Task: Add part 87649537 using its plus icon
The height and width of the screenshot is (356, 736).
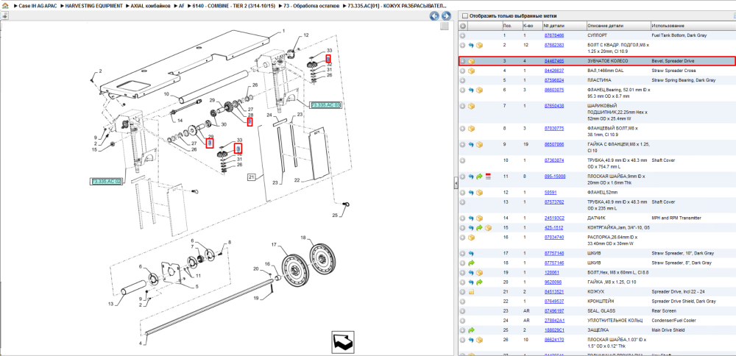Action: [463, 302]
